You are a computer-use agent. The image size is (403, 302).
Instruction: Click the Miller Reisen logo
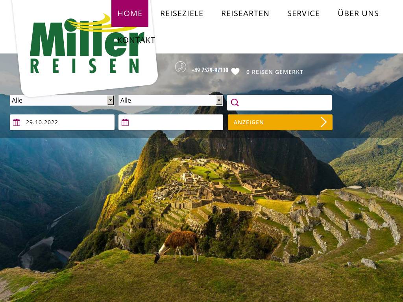[x=86, y=46]
